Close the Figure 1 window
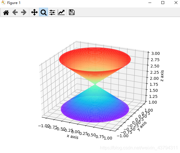This screenshot has width=180, height=153. point(176,3)
